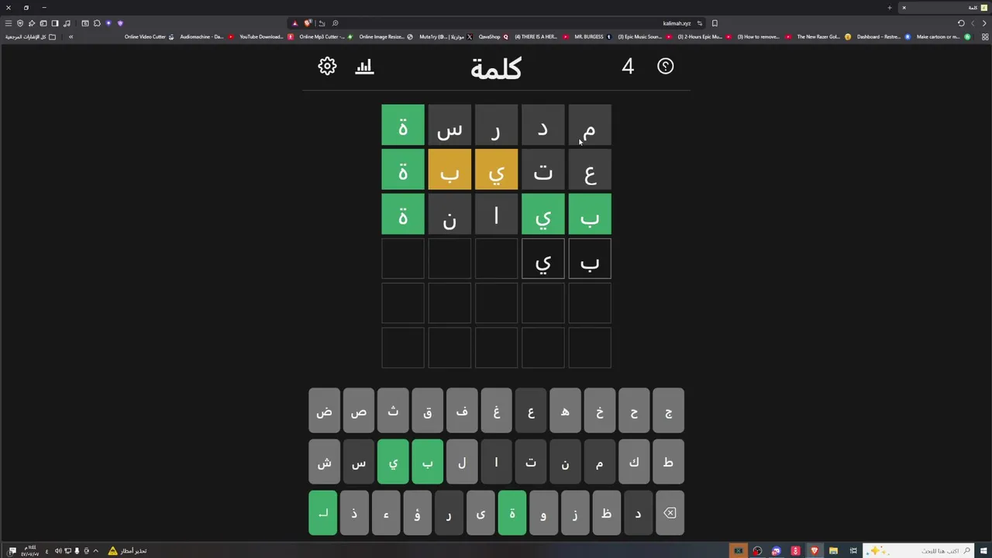The height and width of the screenshot is (558, 992).
Task: Open the rain warning weather widget
Action: (127, 550)
